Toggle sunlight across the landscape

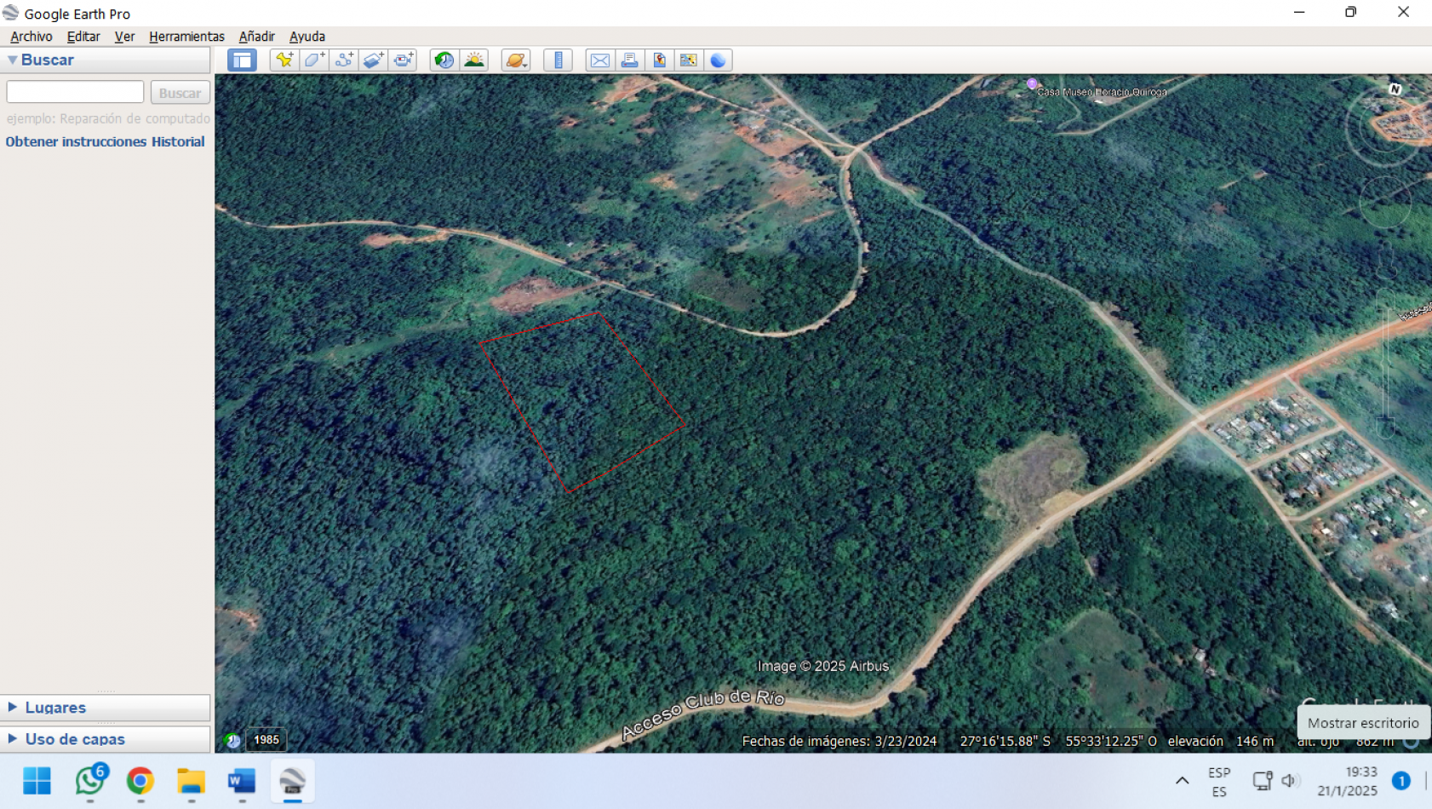474,60
